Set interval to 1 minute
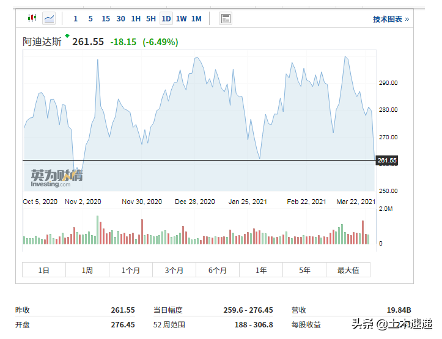The image size is (442, 339). 76,18
